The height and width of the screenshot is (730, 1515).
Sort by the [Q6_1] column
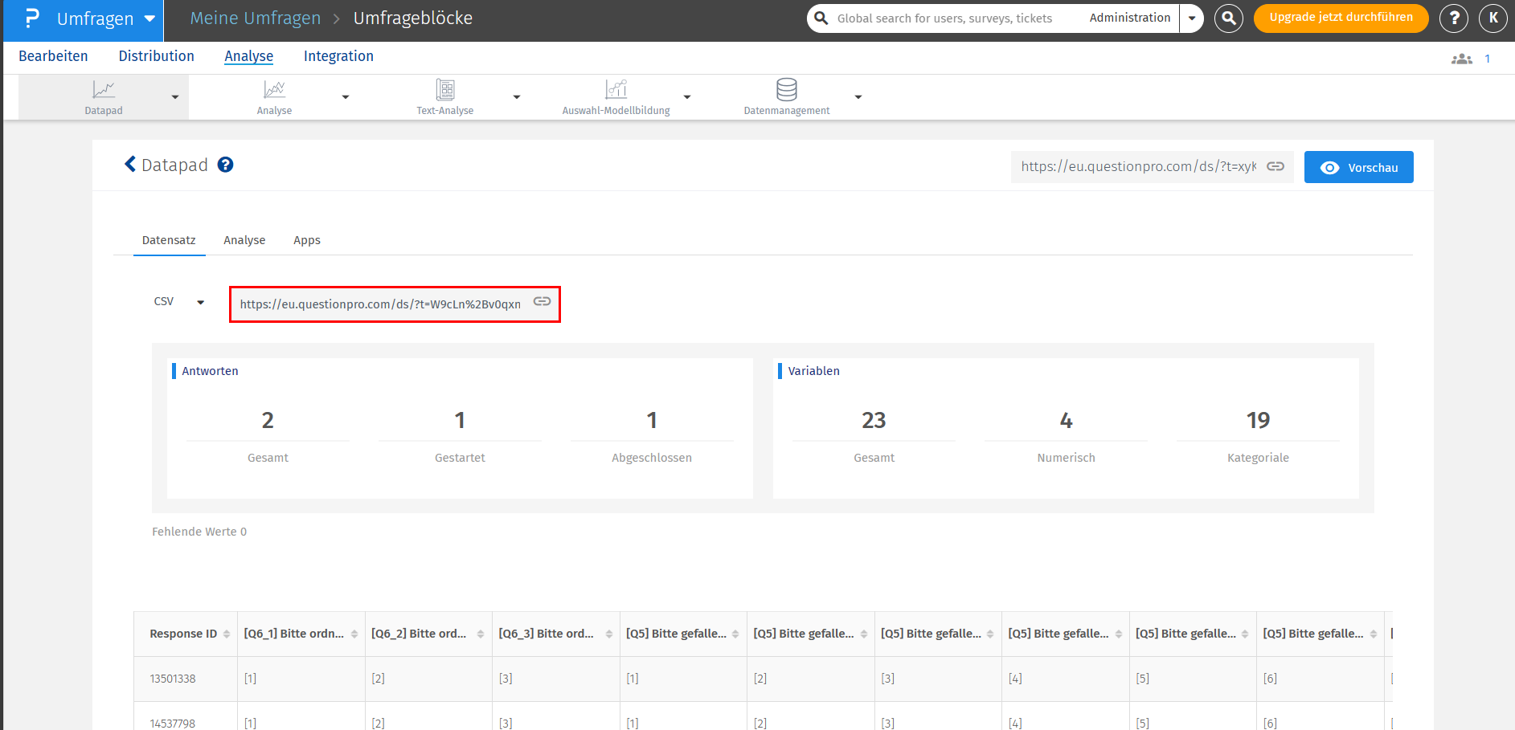pos(354,634)
